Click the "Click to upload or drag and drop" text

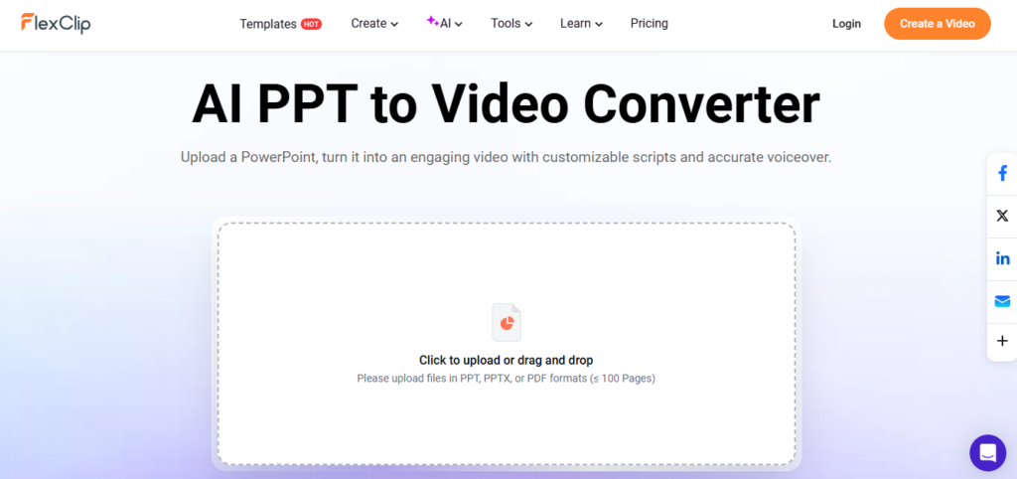pos(506,360)
